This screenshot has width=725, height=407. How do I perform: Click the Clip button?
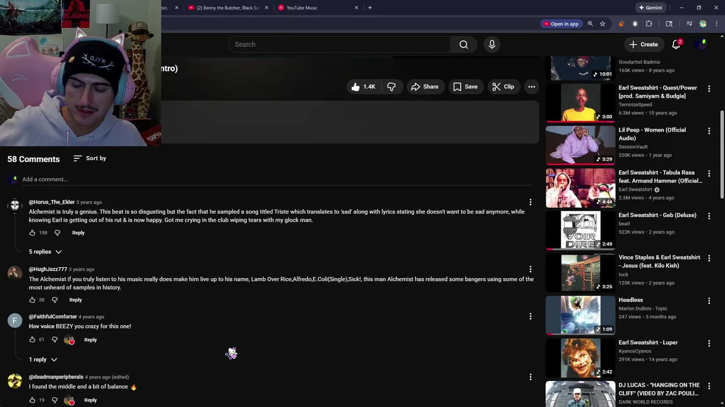click(x=503, y=86)
